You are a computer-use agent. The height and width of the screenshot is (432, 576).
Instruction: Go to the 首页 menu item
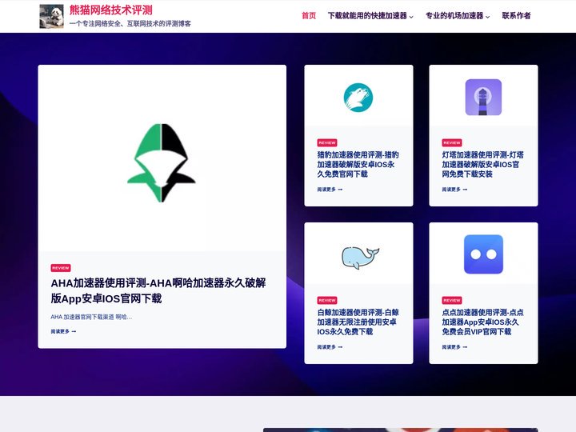(x=309, y=15)
